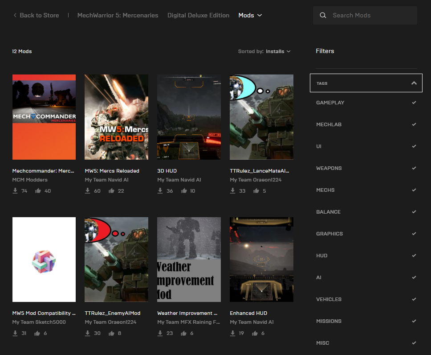Toggle the MECHS tag filter
Screen dimensions: 431x355
(366, 190)
